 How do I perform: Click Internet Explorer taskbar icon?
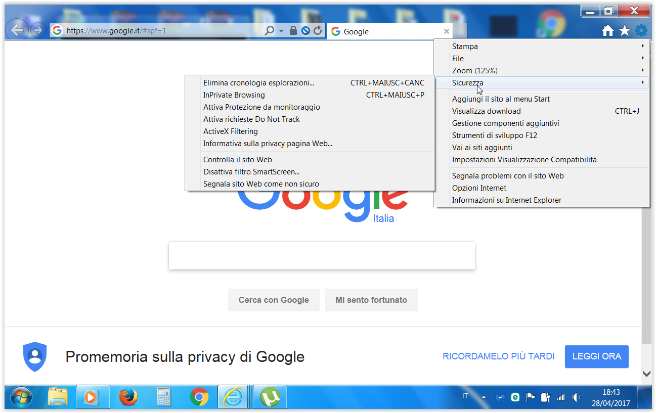[x=234, y=397]
